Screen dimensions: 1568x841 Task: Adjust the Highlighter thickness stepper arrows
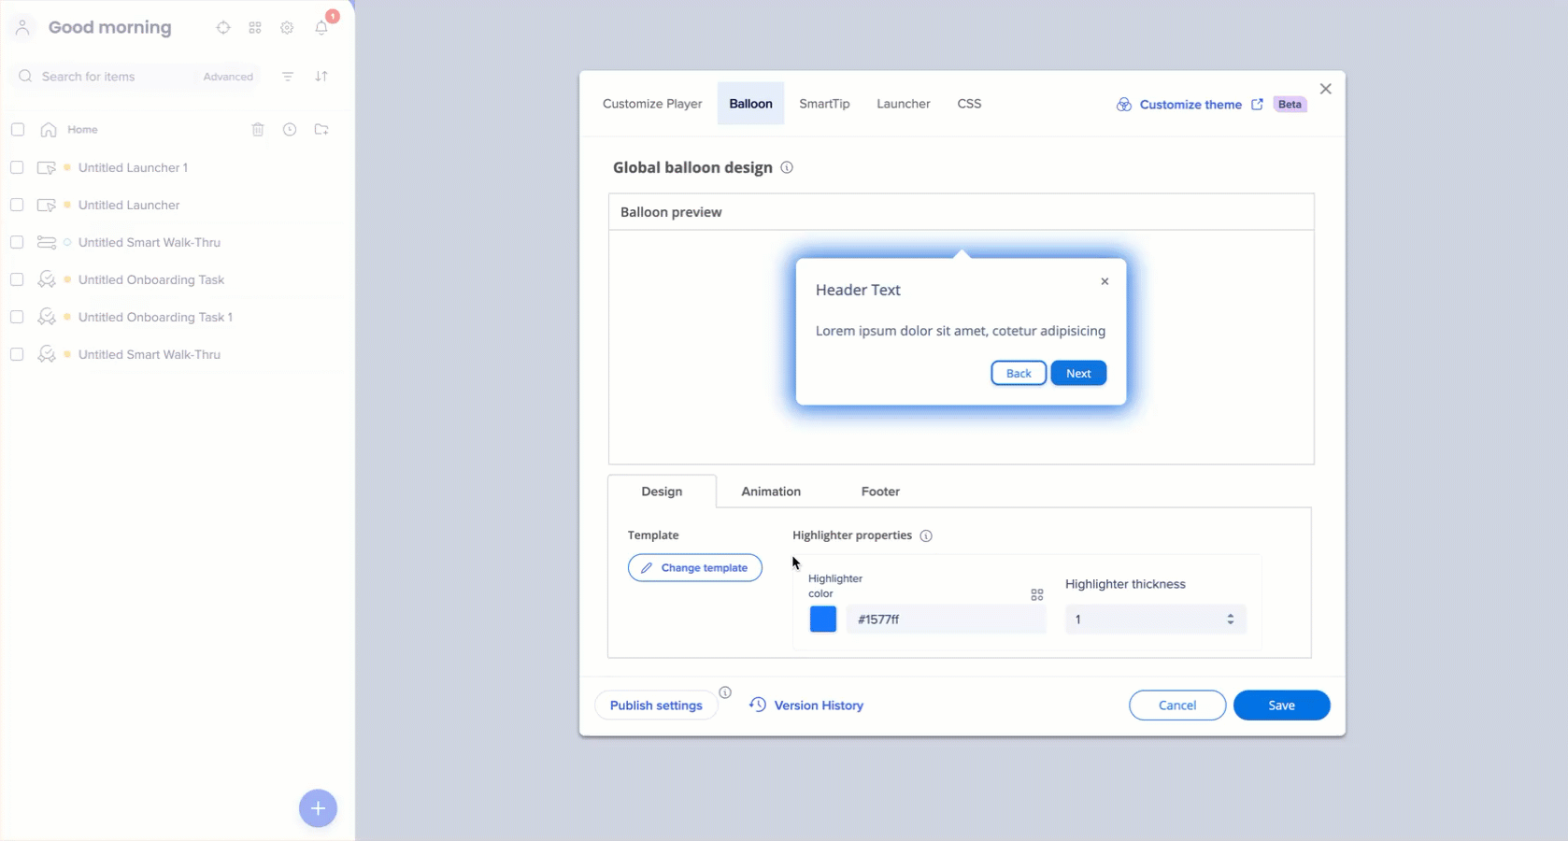pyautogui.click(x=1230, y=620)
